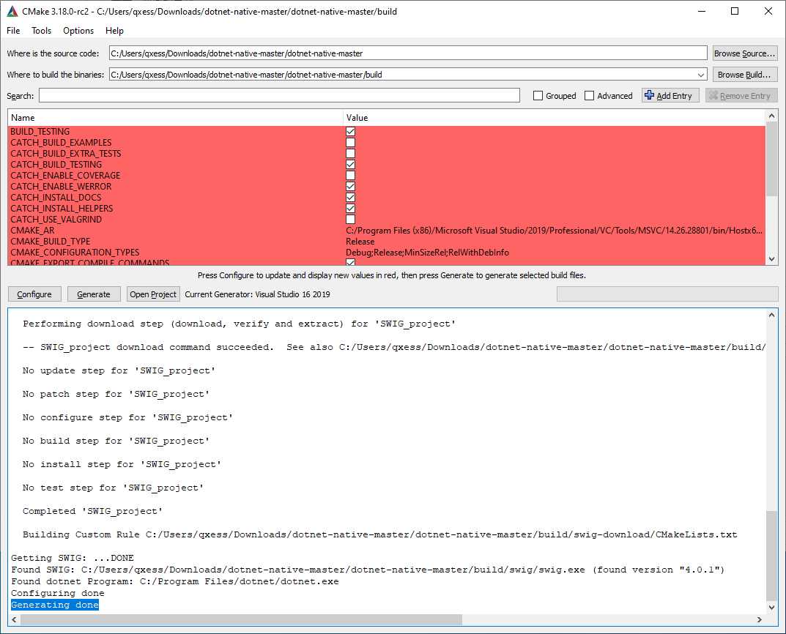Check the Grouped option
786x634 pixels.
538,96
